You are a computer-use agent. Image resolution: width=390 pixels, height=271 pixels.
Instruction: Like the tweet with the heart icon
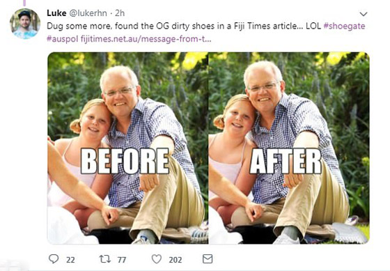coord(157,259)
